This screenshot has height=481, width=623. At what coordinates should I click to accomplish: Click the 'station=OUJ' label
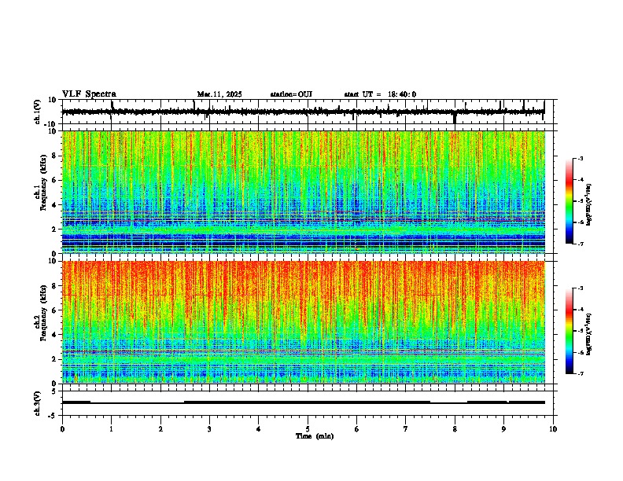point(291,94)
